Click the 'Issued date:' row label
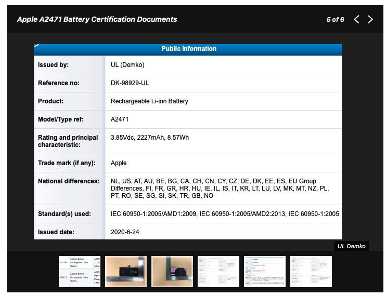Viewport: 386px width, 296px height. pos(56,232)
